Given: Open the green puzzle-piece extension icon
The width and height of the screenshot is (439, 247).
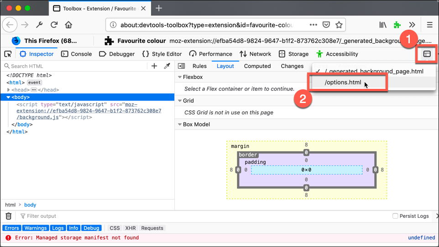Looking at the screenshot, I should 397,25.
